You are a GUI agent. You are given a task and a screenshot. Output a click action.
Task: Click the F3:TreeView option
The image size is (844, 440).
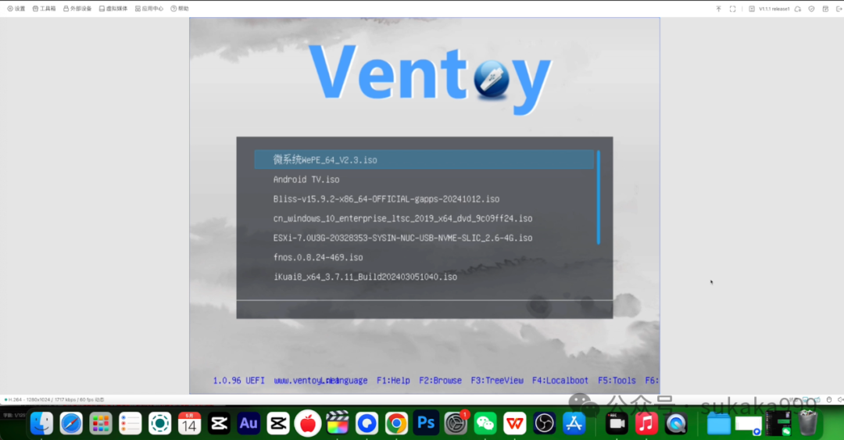pyautogui.click(x=497, y=381)
